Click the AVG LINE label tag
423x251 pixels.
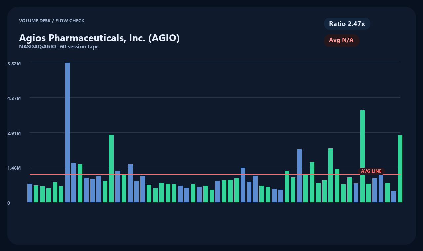point(371,171)
